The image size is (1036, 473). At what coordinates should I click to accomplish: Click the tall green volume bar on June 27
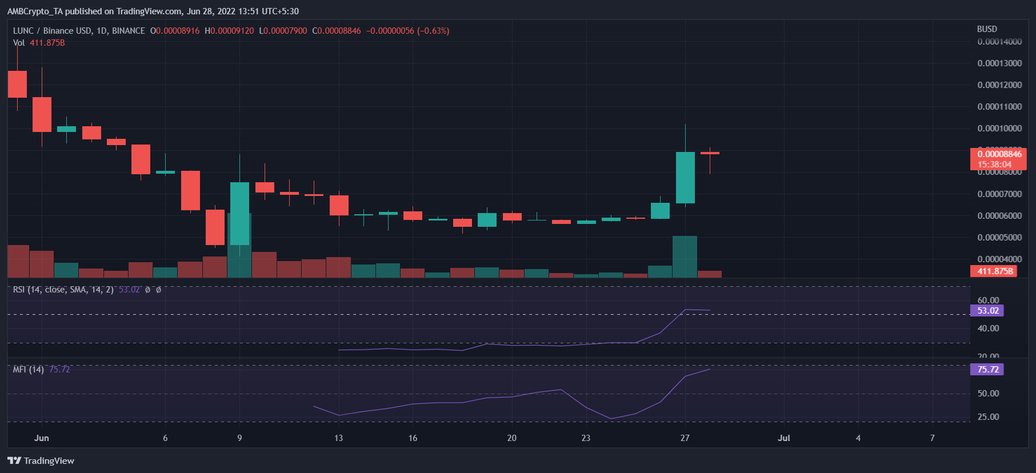pyautogui.click(x=685, y=257)
